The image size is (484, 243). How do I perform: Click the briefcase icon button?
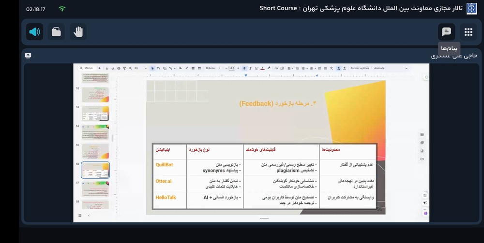click(56, 32)
